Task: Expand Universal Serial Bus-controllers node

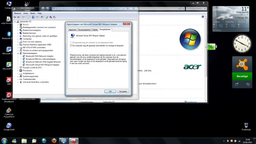Action: coord(18,82)
